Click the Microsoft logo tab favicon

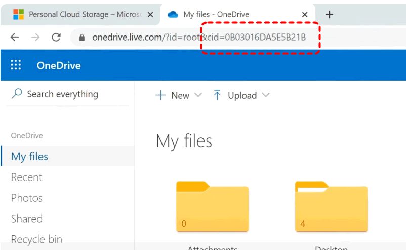click(19, 15)
